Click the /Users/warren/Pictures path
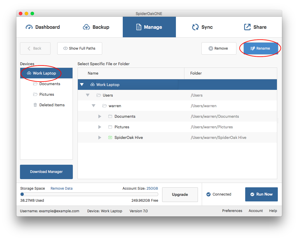 coord(212,127)
